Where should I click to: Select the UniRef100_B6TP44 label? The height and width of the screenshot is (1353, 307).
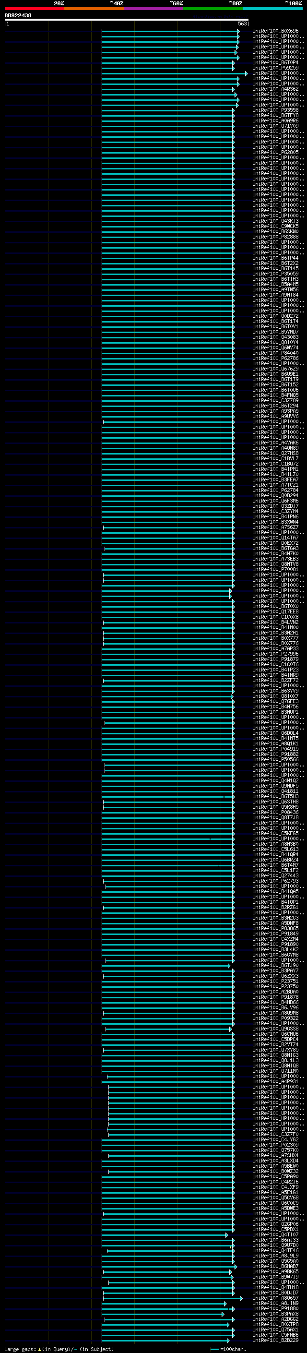tap(275, 258)
